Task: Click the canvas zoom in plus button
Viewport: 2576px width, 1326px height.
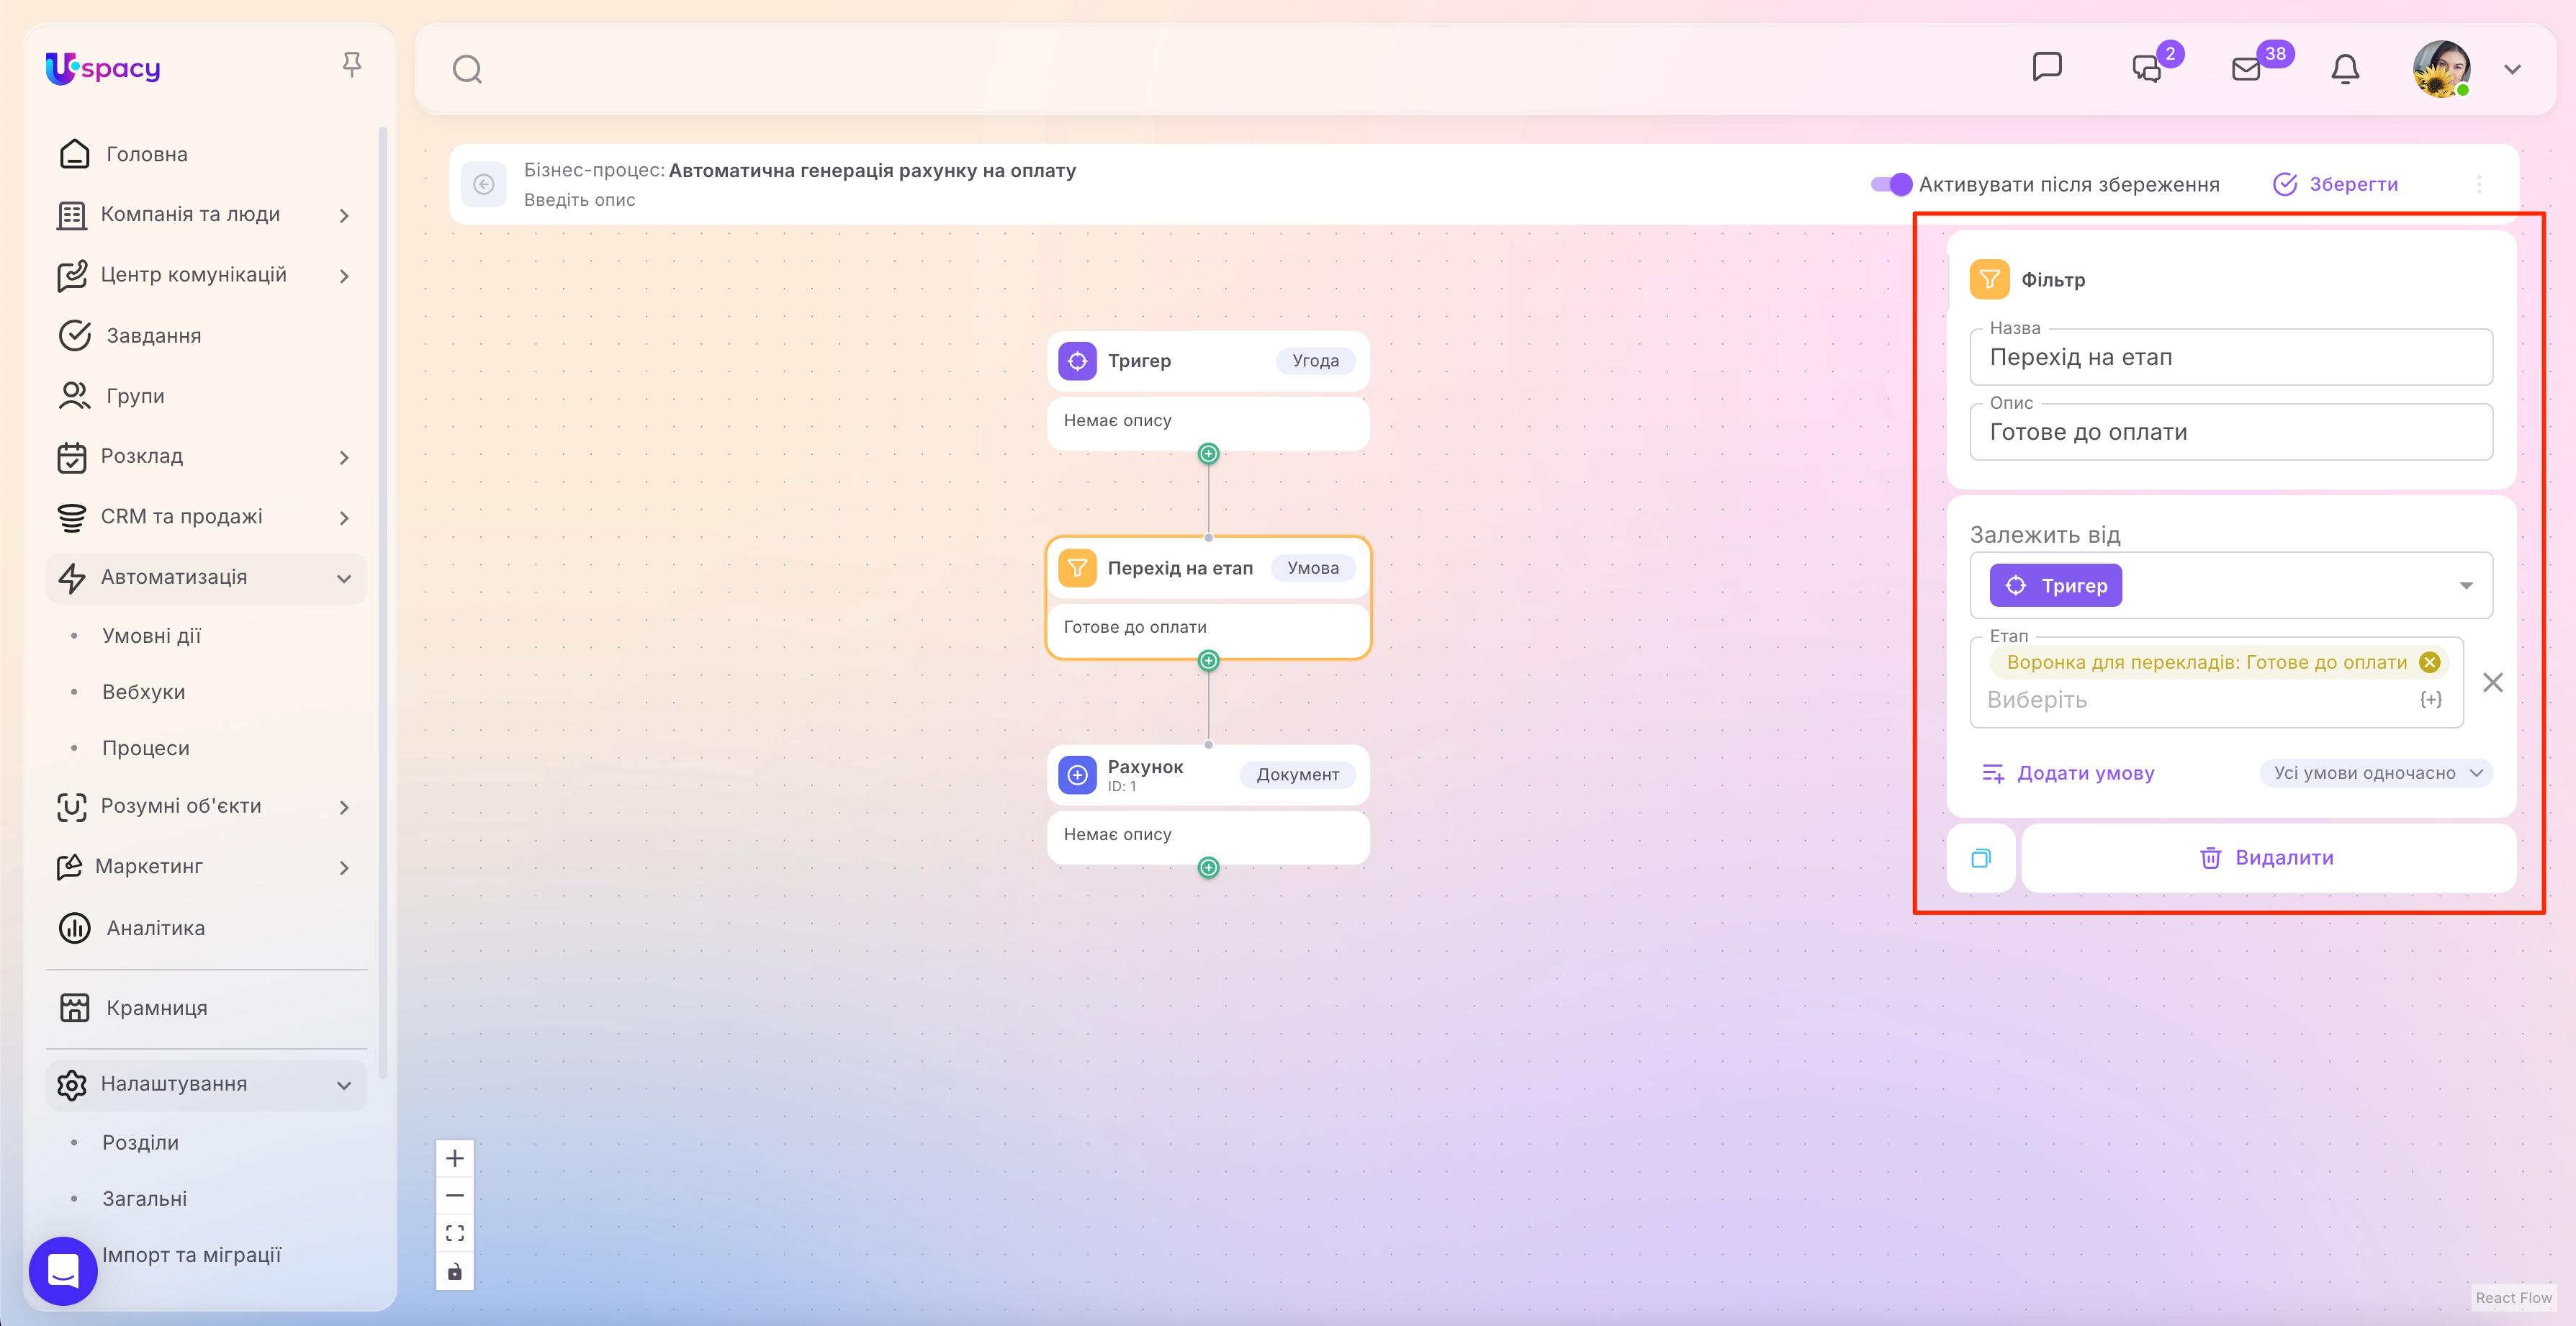Action: pos(455,1158)
